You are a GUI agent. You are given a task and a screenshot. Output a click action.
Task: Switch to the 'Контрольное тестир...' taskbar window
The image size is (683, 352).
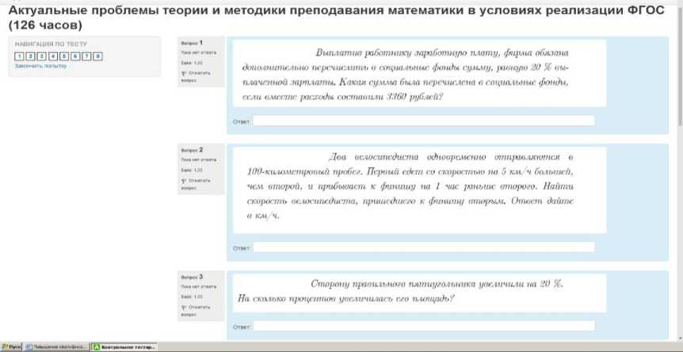click(x=124, y=347)
